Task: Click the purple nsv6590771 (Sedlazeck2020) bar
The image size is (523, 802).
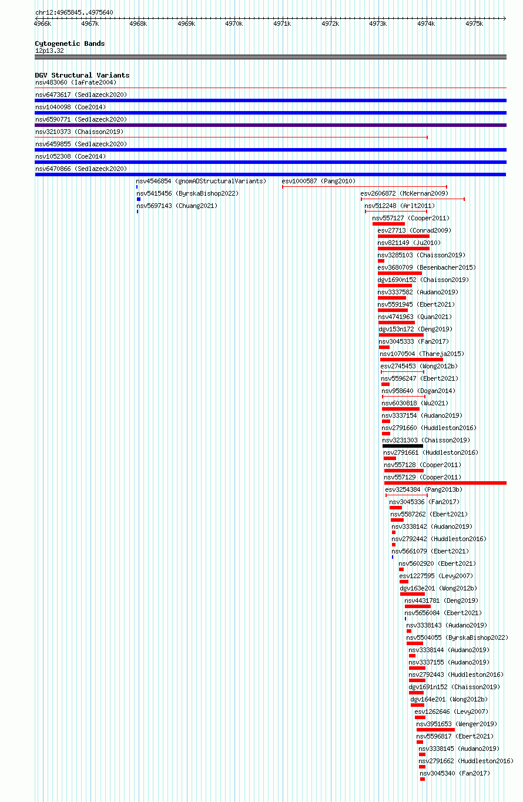Action: (270, 125)
